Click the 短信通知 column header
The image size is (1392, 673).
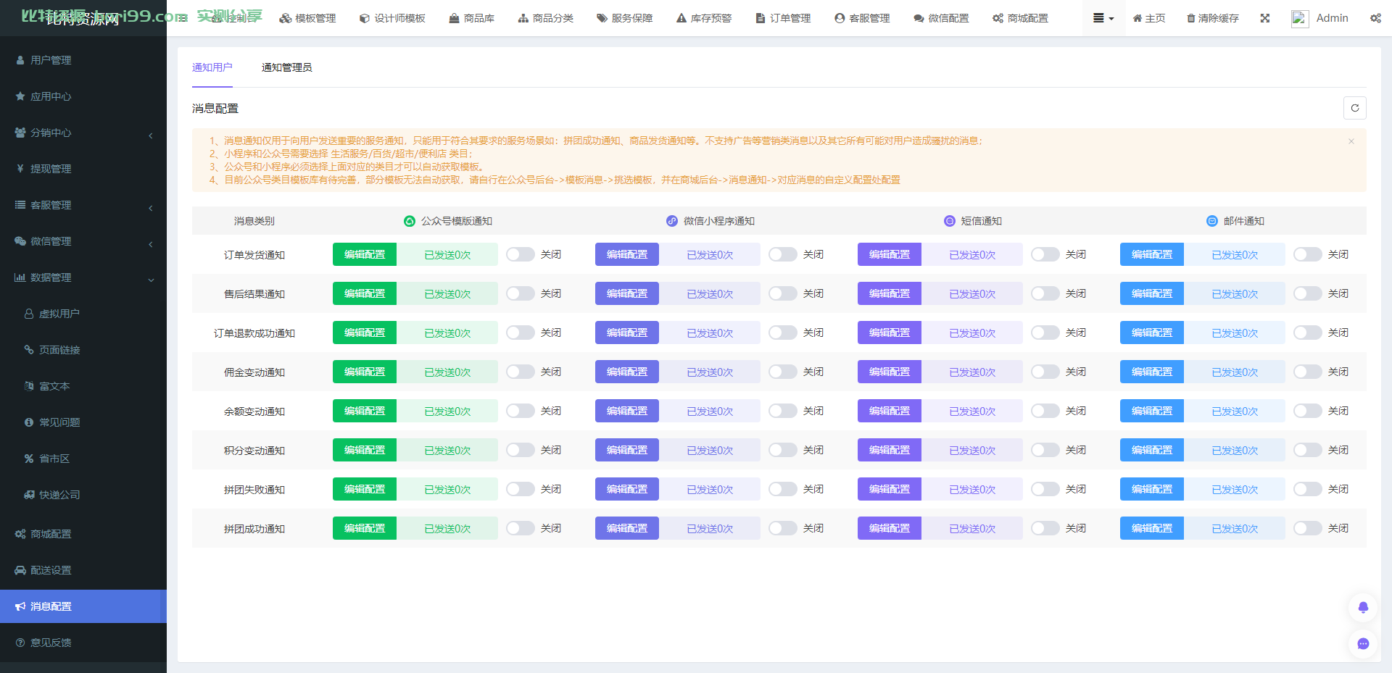tap(973, 221)
